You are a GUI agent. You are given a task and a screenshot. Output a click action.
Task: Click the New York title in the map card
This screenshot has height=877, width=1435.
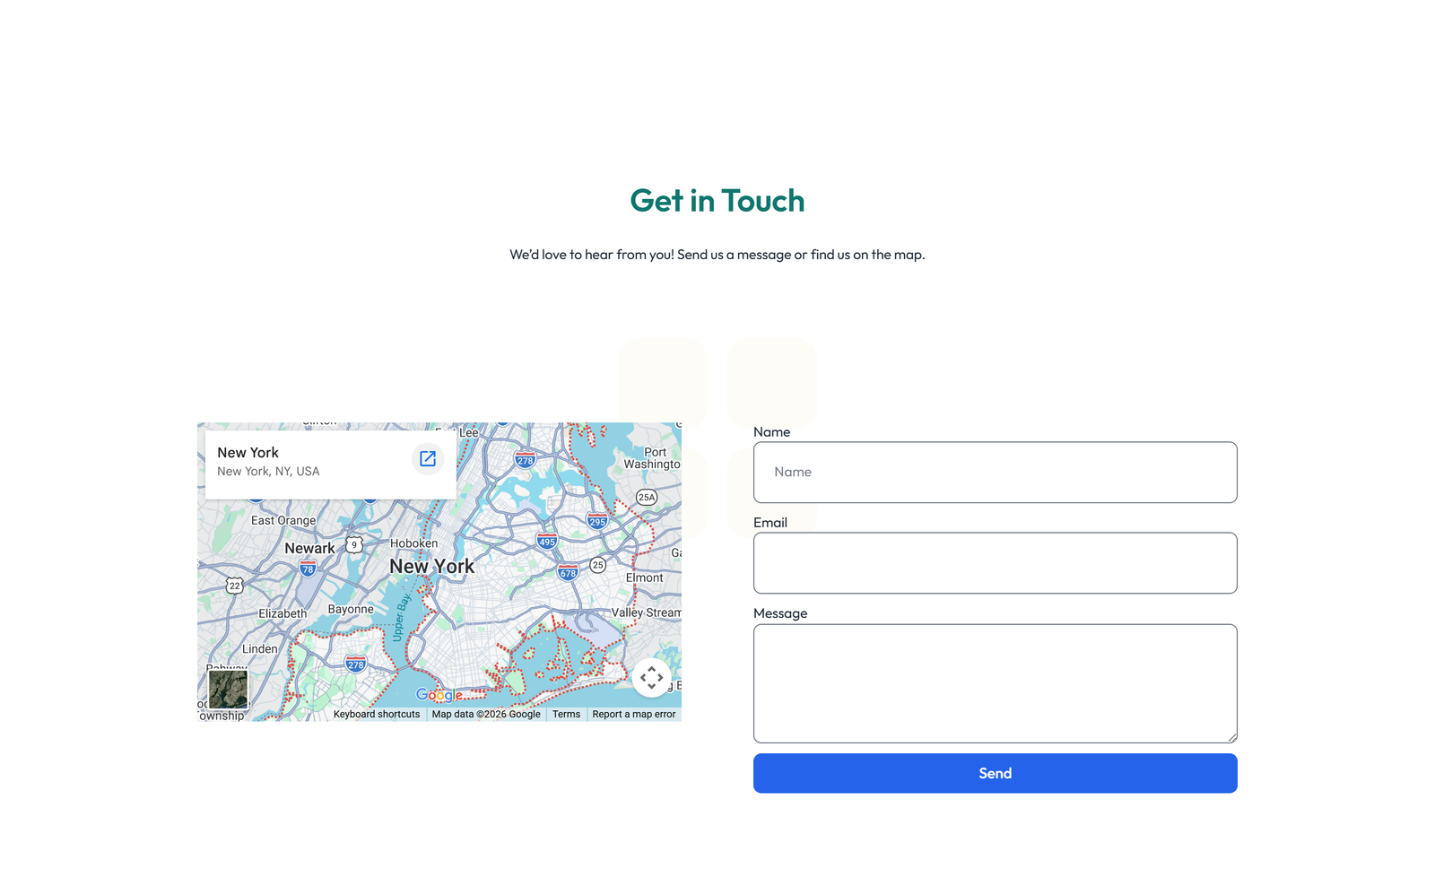click(x=248, y=452)
